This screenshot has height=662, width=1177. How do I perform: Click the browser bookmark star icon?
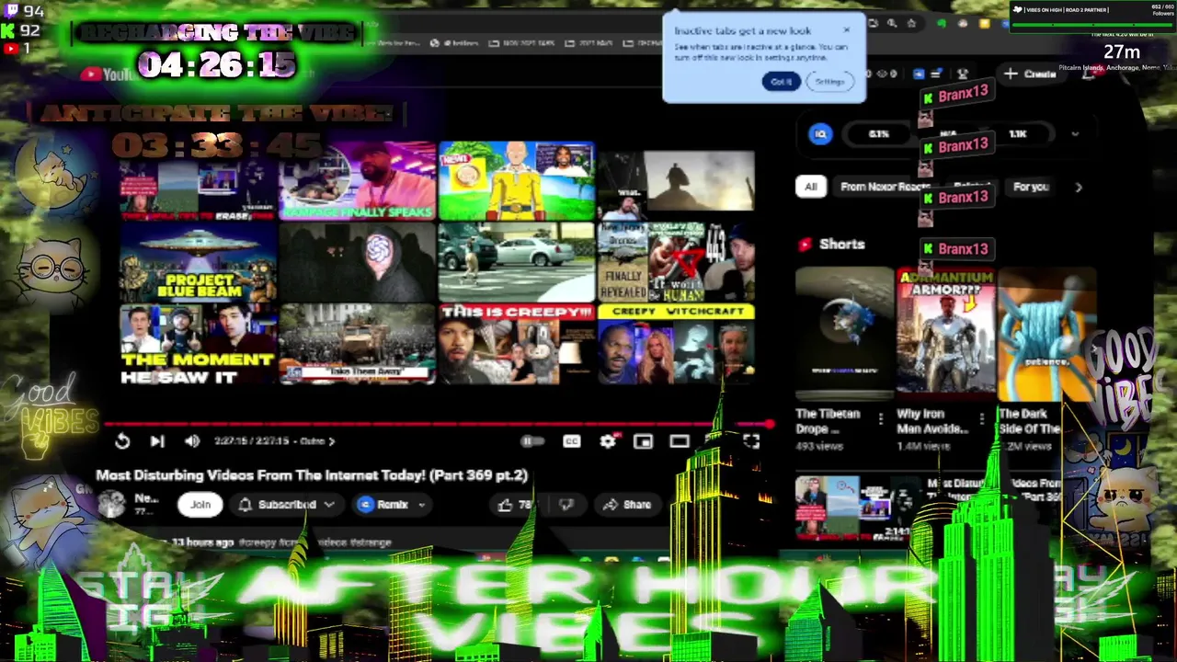point(911,23)
